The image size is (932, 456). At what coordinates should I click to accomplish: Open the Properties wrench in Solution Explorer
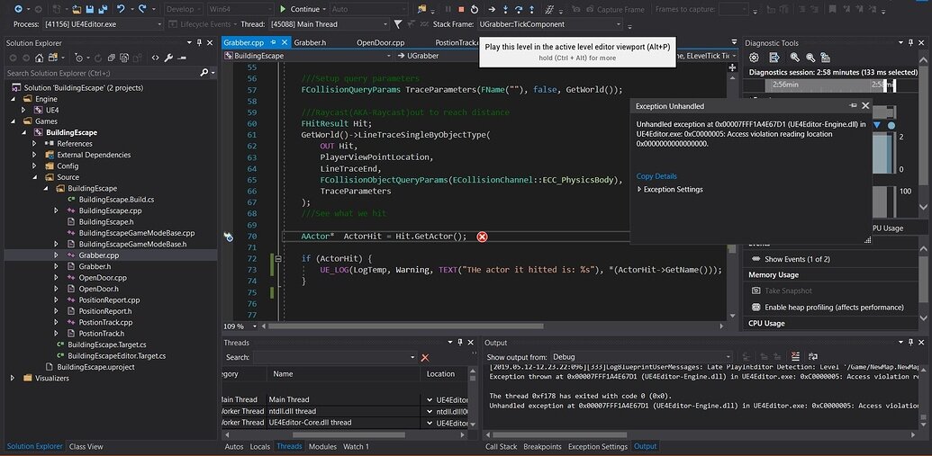(169, 58)
